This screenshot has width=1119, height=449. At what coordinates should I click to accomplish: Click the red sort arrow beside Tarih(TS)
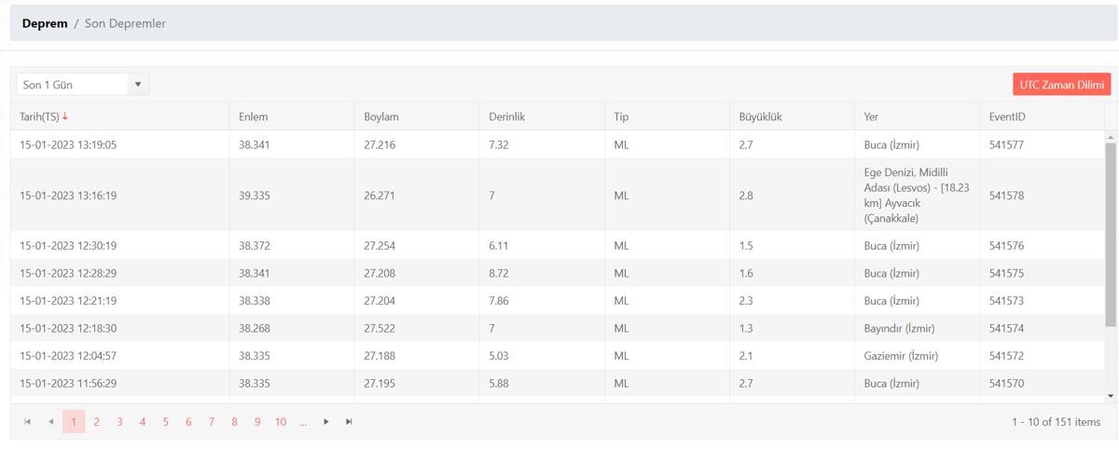(65, 116)
